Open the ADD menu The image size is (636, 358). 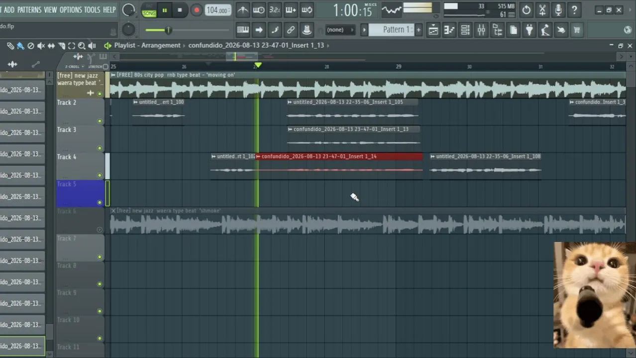9,9
